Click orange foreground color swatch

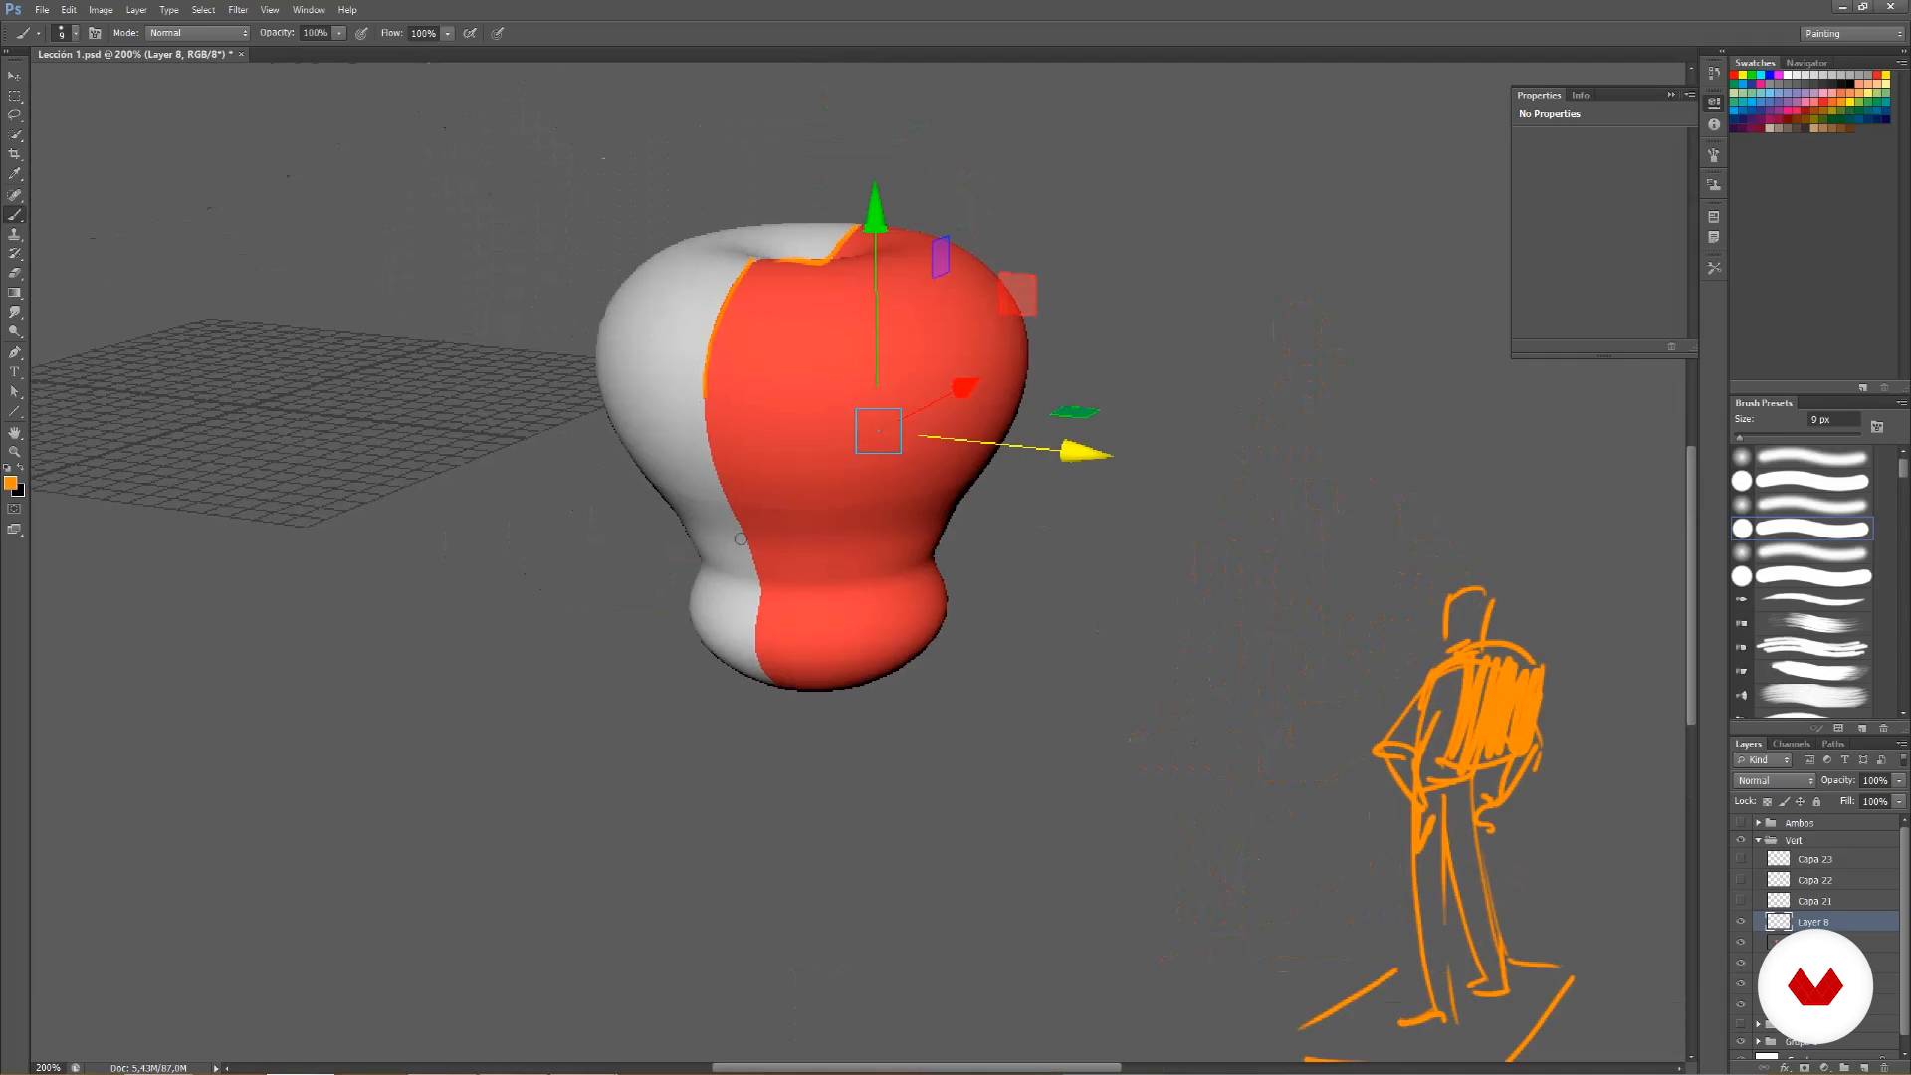10,483
